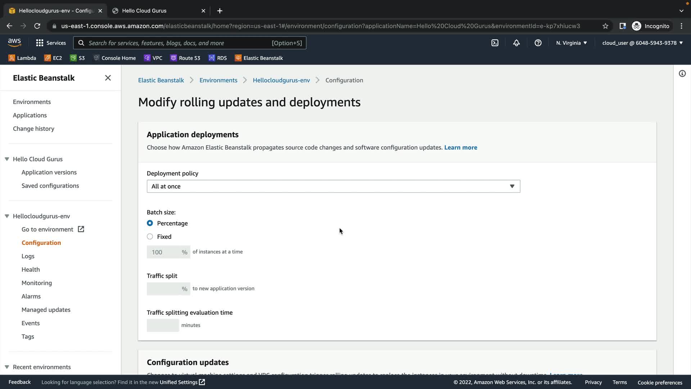Open Managed updates in the sidebar

46,310
